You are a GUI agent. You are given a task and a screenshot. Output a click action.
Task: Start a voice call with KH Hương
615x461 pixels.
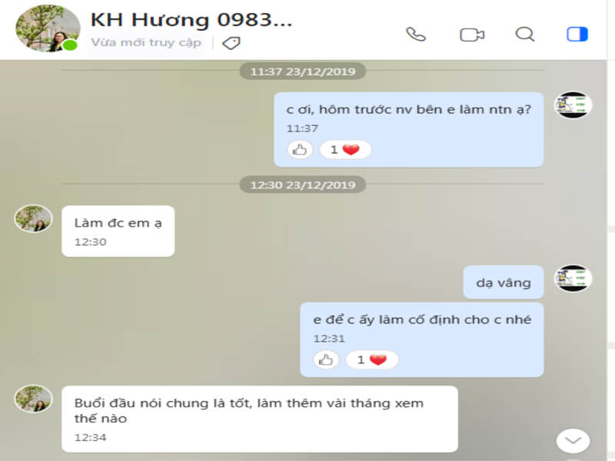[x=416, y=35]
